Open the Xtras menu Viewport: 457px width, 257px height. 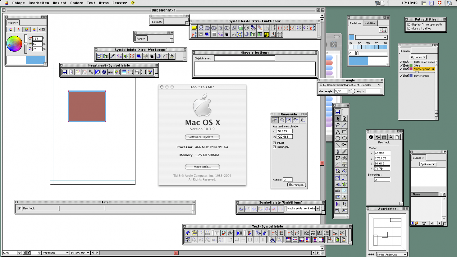pos(104,3)
